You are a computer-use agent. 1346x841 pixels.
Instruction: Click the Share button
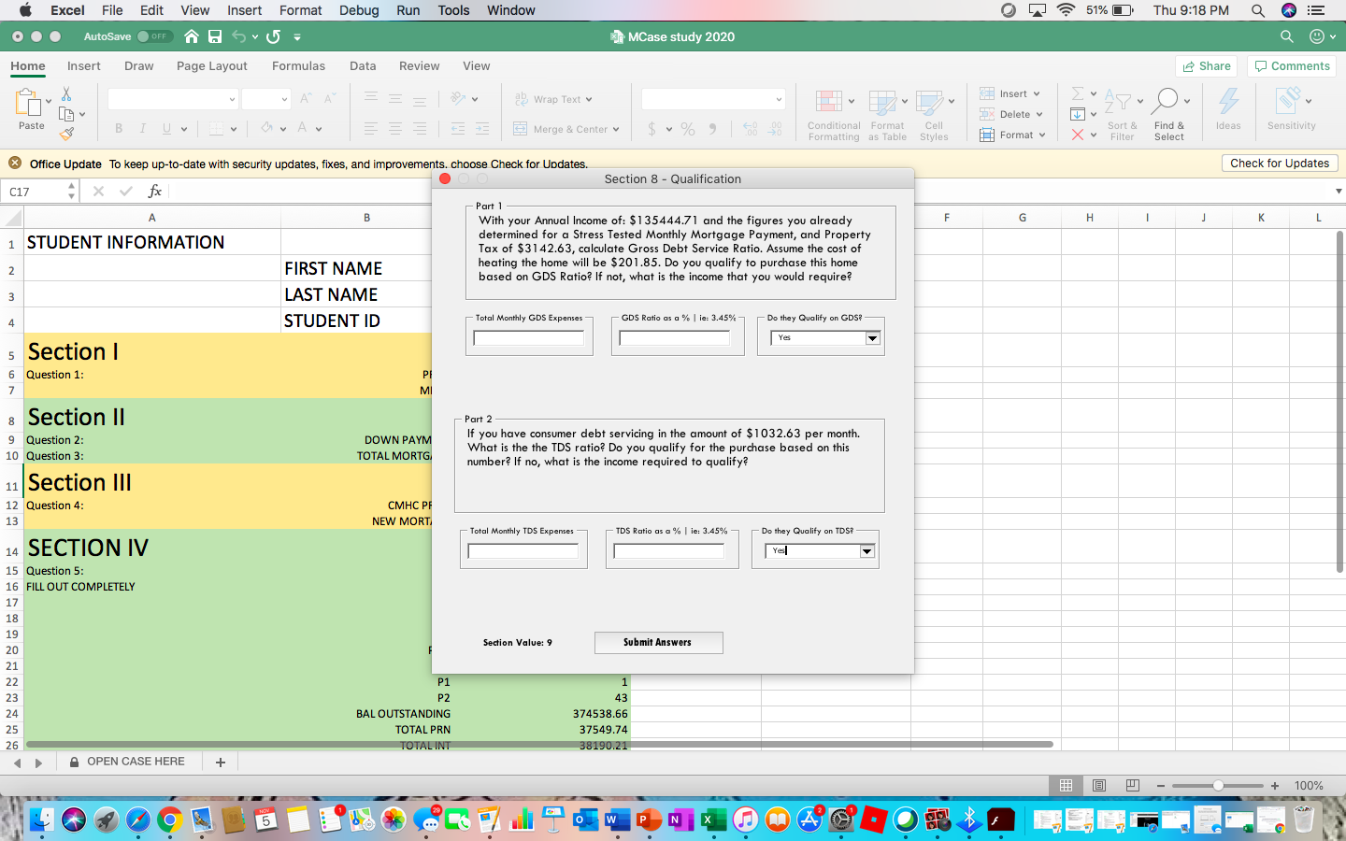(x=1207, y=66)
